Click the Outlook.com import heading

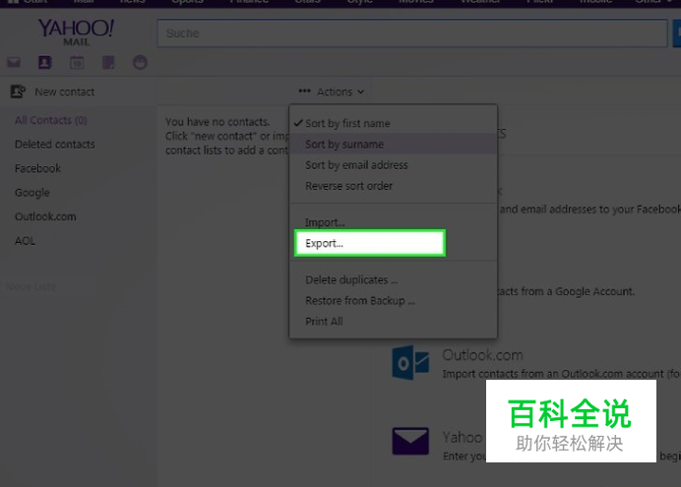[482, 355]
